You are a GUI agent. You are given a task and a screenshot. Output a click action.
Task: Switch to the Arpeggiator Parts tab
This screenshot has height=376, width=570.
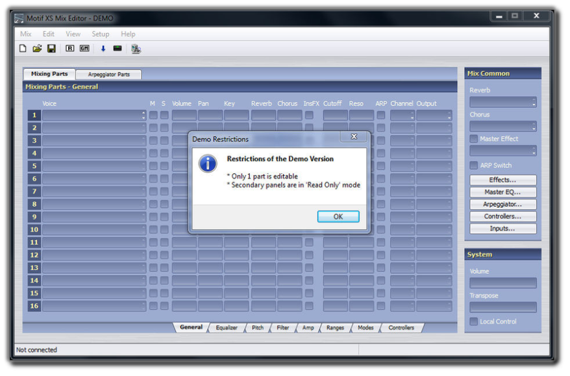click(108, 74)
